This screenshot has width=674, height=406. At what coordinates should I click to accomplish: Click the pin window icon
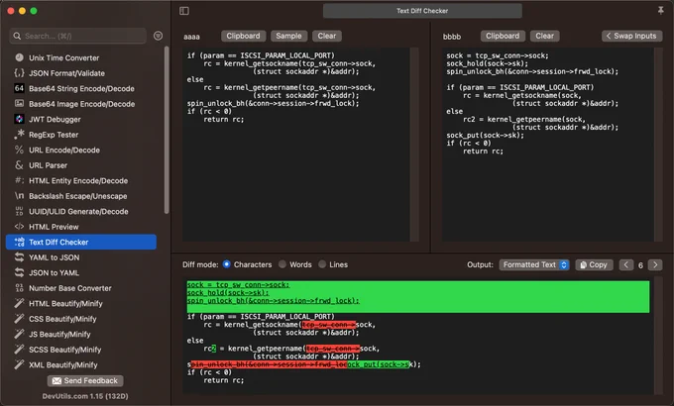[661, 10]
